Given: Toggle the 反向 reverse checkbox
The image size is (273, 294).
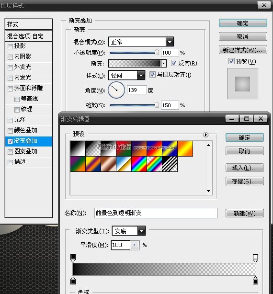Looking at the screenshot, I should 174,63.
